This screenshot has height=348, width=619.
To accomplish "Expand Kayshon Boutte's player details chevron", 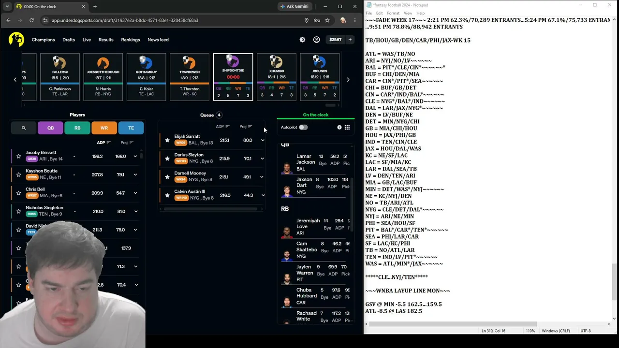I will pyautogui.click(x=135, y=174).
